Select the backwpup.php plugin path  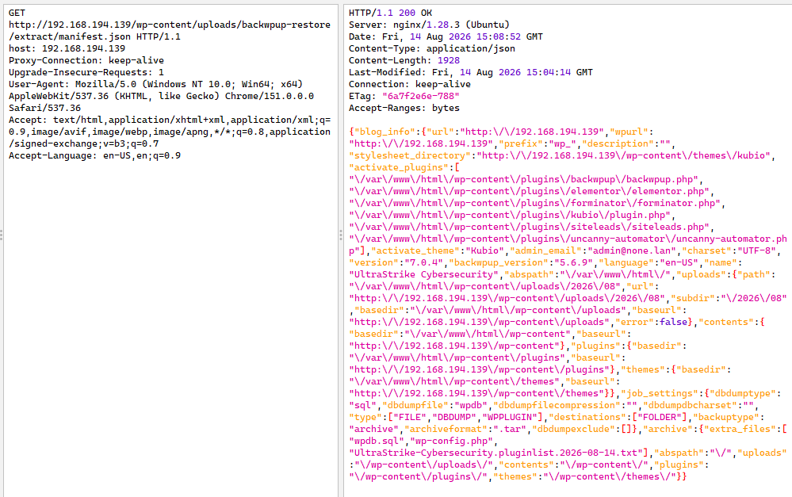tap(523, 179)
